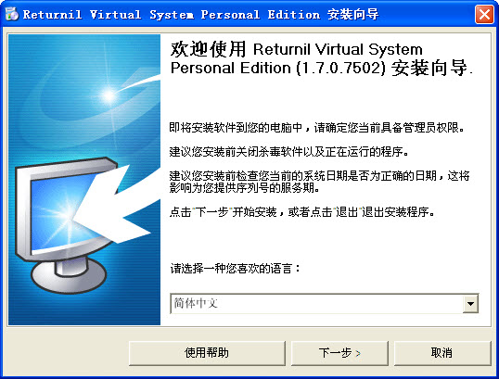
Task: Click the window title text 安装向导
Action: click(353, 15)
